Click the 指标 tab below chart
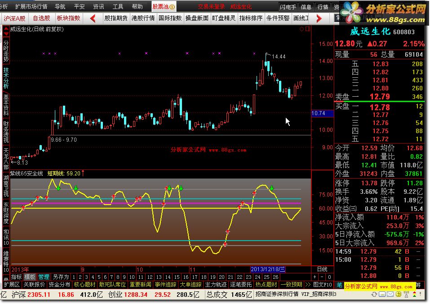430x304 pixels. point(16,277)
